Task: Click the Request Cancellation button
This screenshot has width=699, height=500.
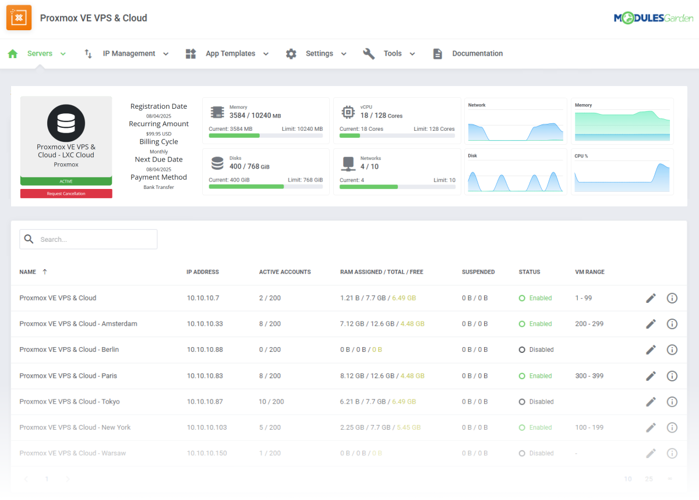Action: pos(66,194)
